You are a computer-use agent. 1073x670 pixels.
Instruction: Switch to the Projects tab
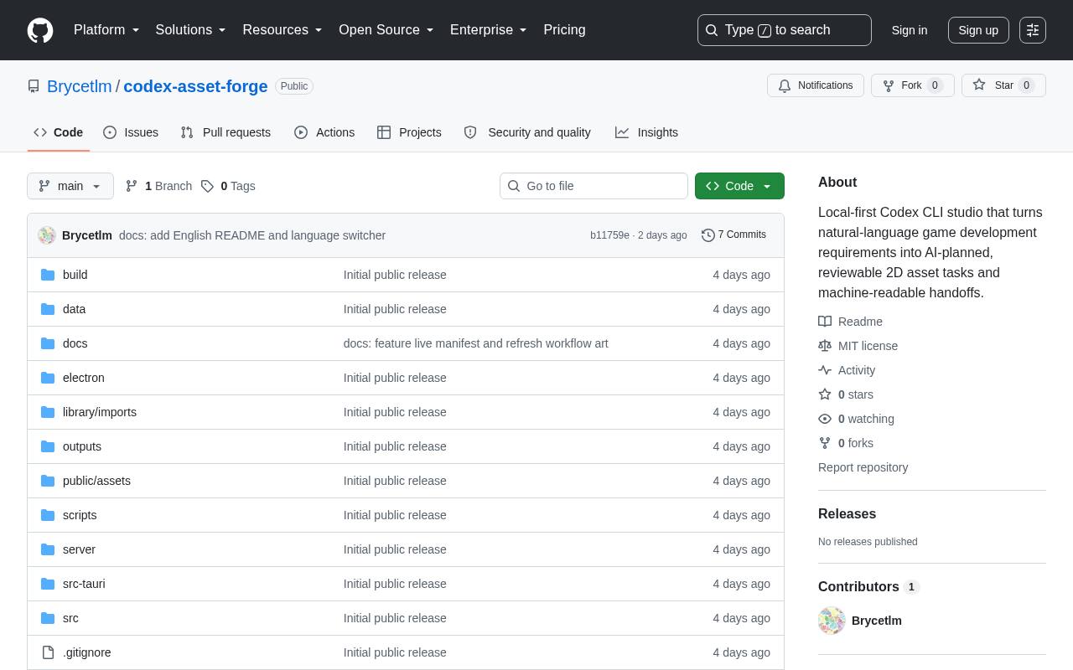[409, 132]
